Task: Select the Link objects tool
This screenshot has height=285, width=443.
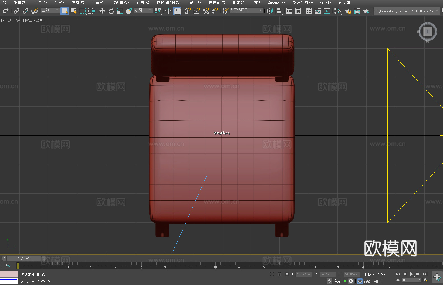Action: point(17,11)
